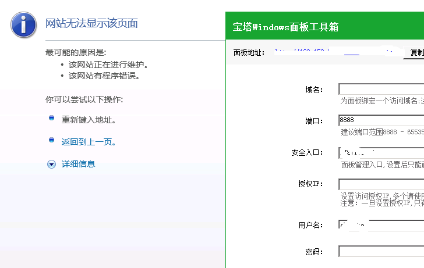Click the text 该网站有程序错误
Screen dimensions: 424x268
(x=104, y=76)
